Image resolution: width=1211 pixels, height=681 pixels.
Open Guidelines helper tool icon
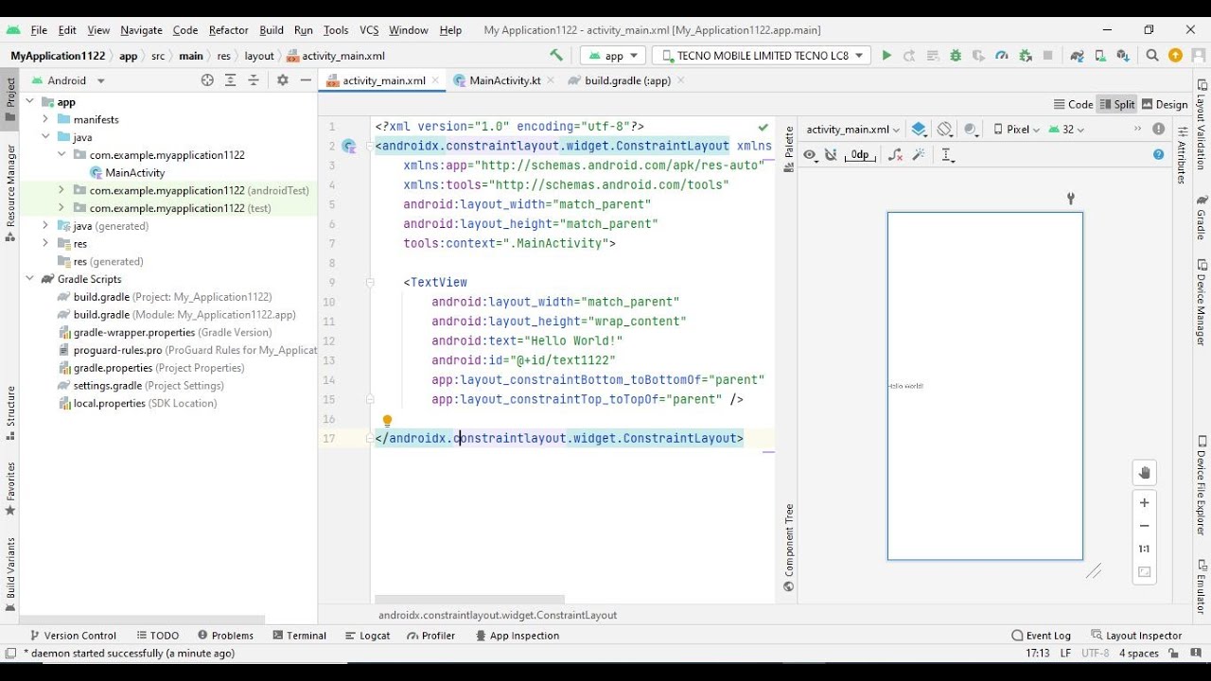pyautogui.click(x=948, y=155)
